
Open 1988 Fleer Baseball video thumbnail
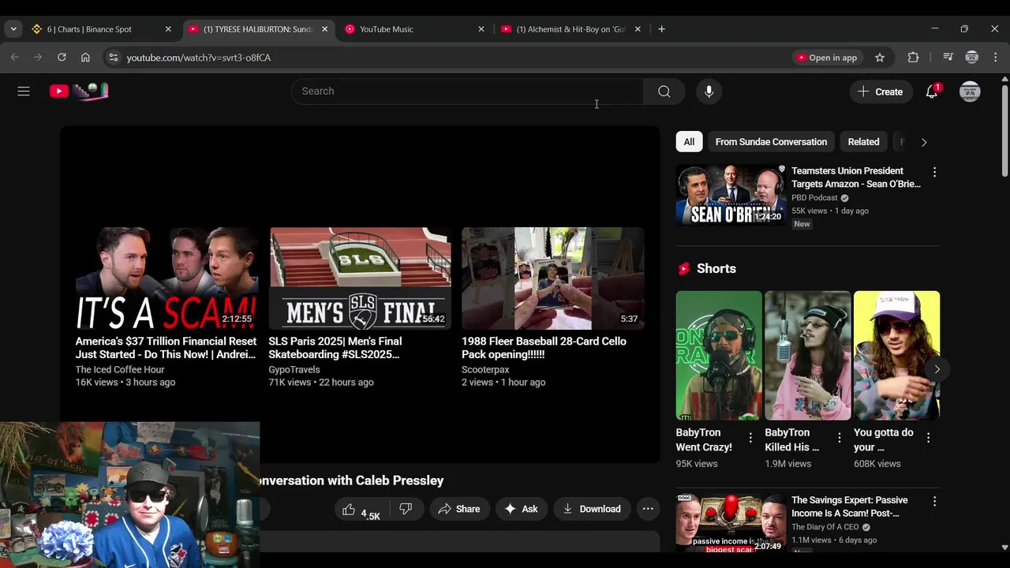click(x=553, y=278)
